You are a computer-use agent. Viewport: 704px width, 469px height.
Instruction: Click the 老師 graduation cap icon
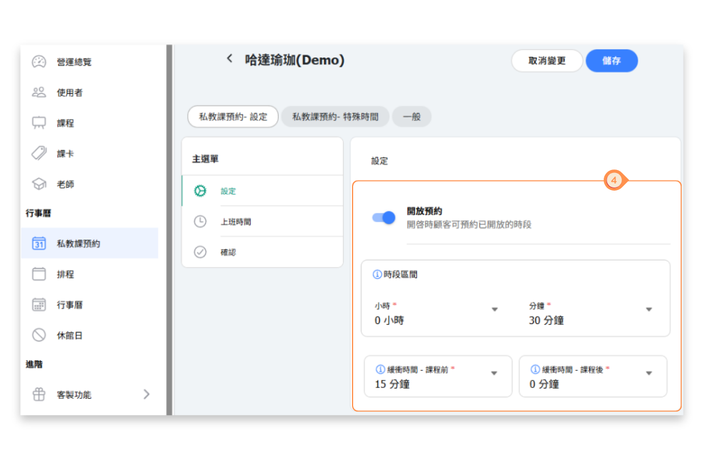click(39, 184)
